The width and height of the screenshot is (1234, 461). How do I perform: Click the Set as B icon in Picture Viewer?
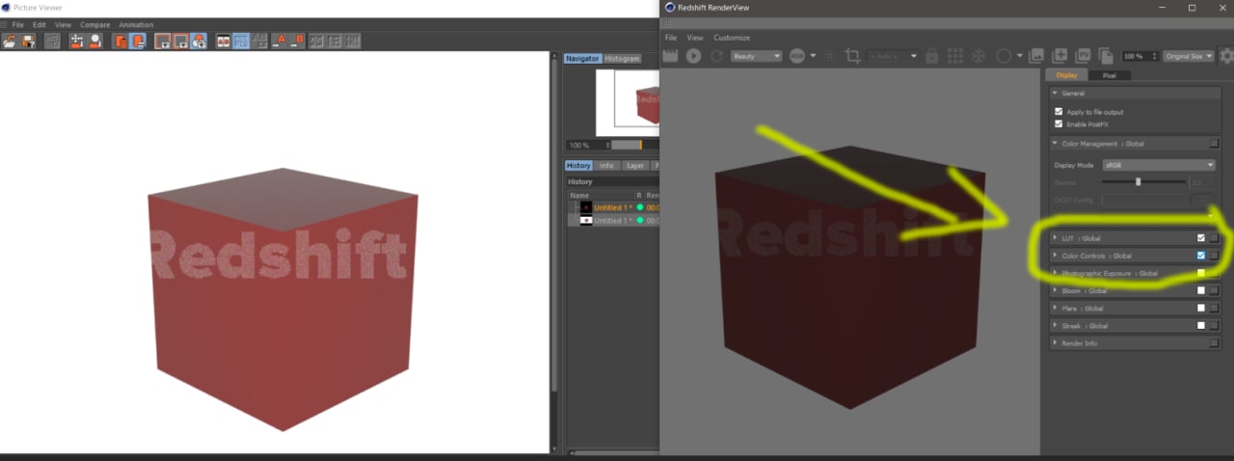[x=299, y=41]
